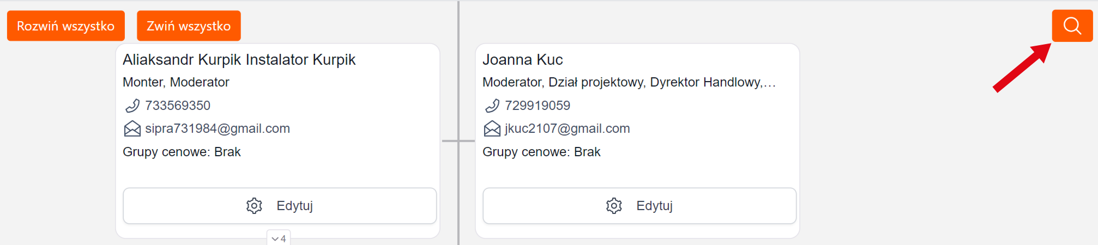Click phone number 729919059

point(538,106)
